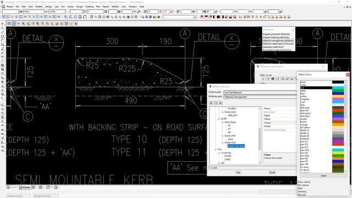
Task: Switch to the DESIGN view tab
Action: click(x=24, y=187)
